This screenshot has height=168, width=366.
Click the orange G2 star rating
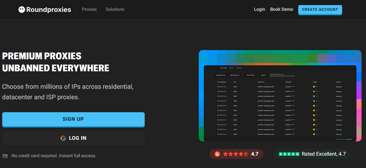tap(235, 154)
